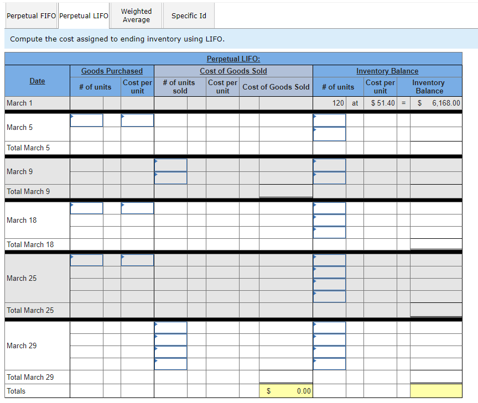Click the Totals inventory balance yellow cell

(436, 391)
